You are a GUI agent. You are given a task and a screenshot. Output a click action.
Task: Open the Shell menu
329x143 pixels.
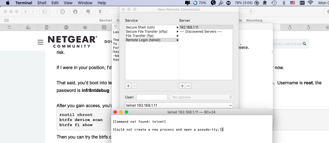42,3
